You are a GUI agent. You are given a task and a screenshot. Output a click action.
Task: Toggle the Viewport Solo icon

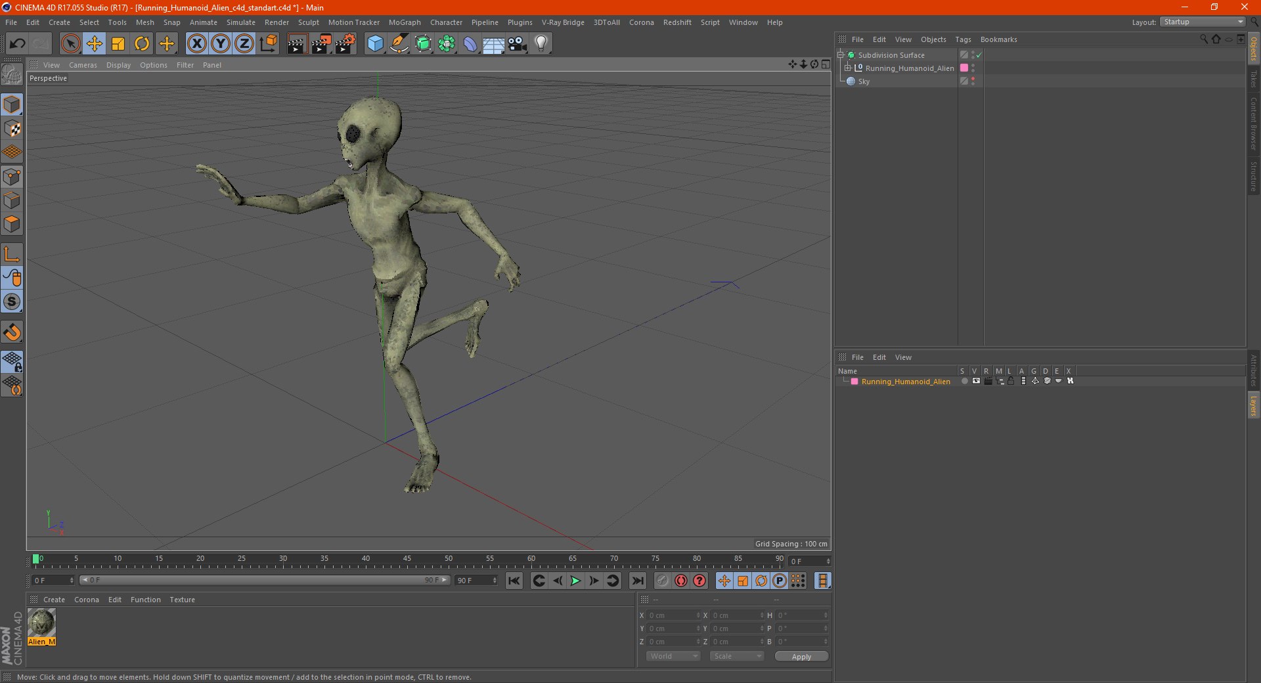[x=12, y=302]
